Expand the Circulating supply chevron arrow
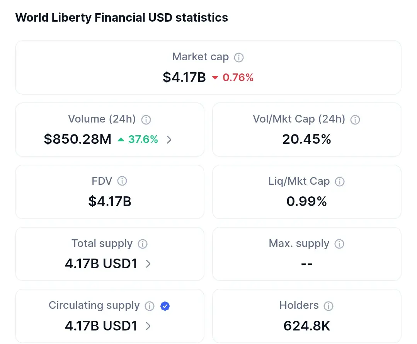417x344 pixels. pos(148,326)
